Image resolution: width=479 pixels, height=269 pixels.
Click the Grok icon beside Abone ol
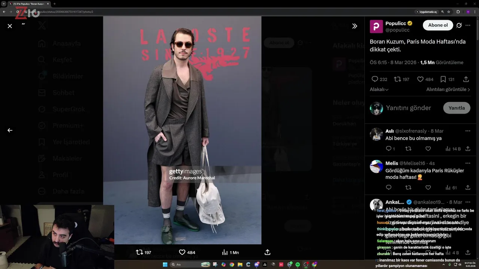[459, 25]
